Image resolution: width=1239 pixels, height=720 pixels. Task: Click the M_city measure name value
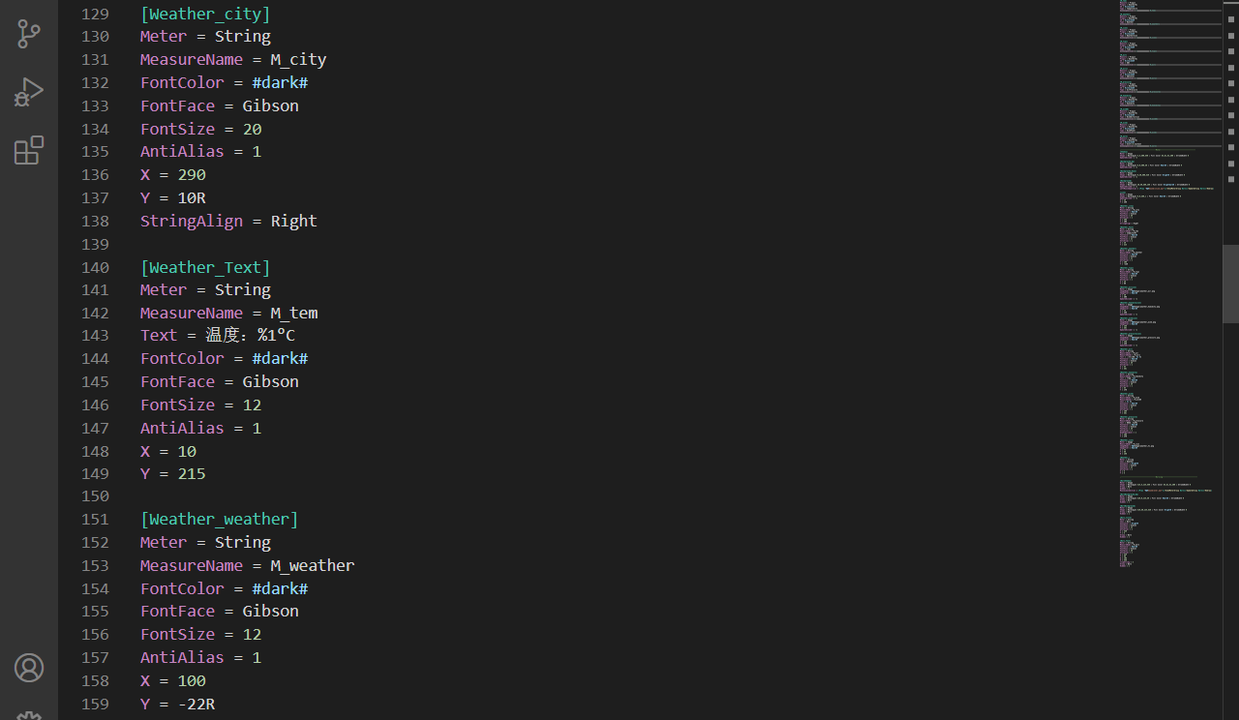click(298, 59)
